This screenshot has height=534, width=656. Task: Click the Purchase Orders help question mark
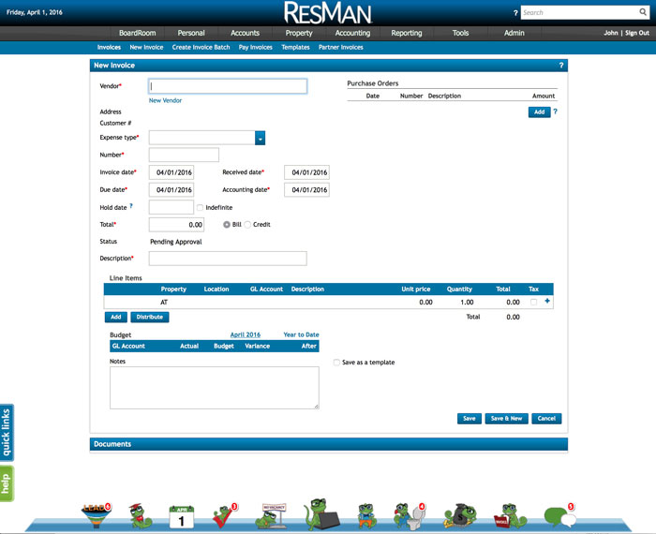coord(555,111)
